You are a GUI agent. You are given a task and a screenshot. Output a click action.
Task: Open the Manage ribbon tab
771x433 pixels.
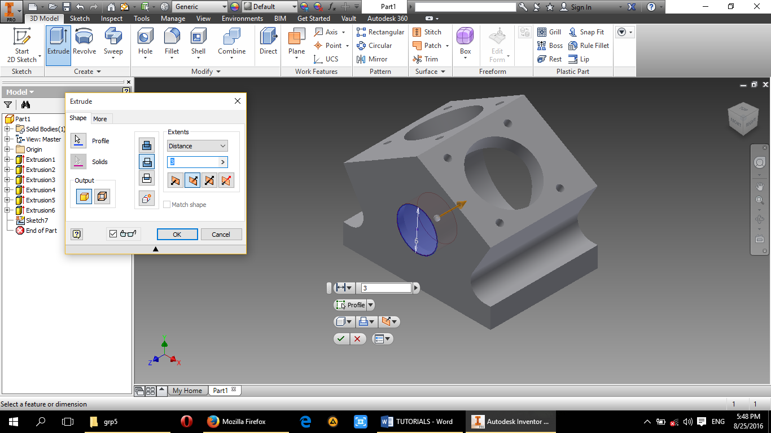click(x=173, y=19)
